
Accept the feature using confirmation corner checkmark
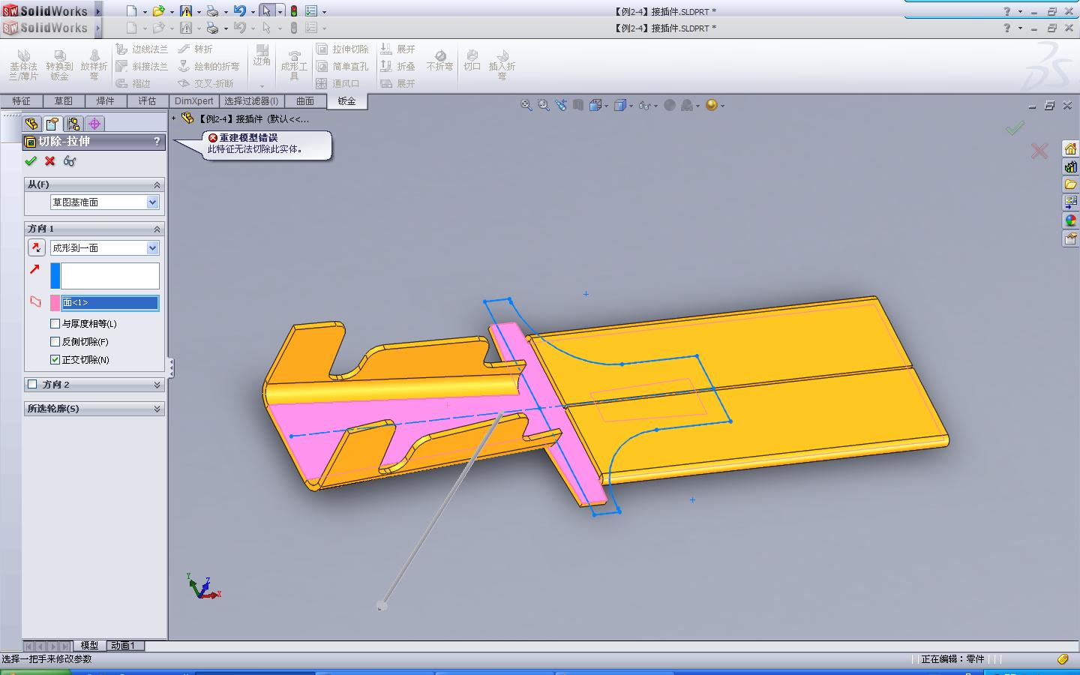click(x=1015, y=128)
